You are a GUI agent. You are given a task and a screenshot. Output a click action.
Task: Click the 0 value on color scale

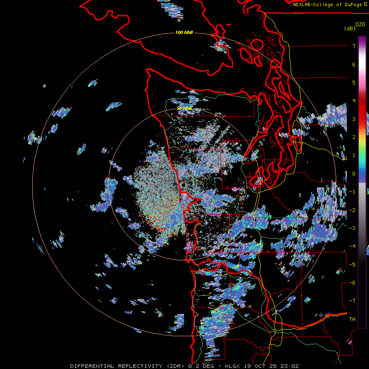(354, 174)
